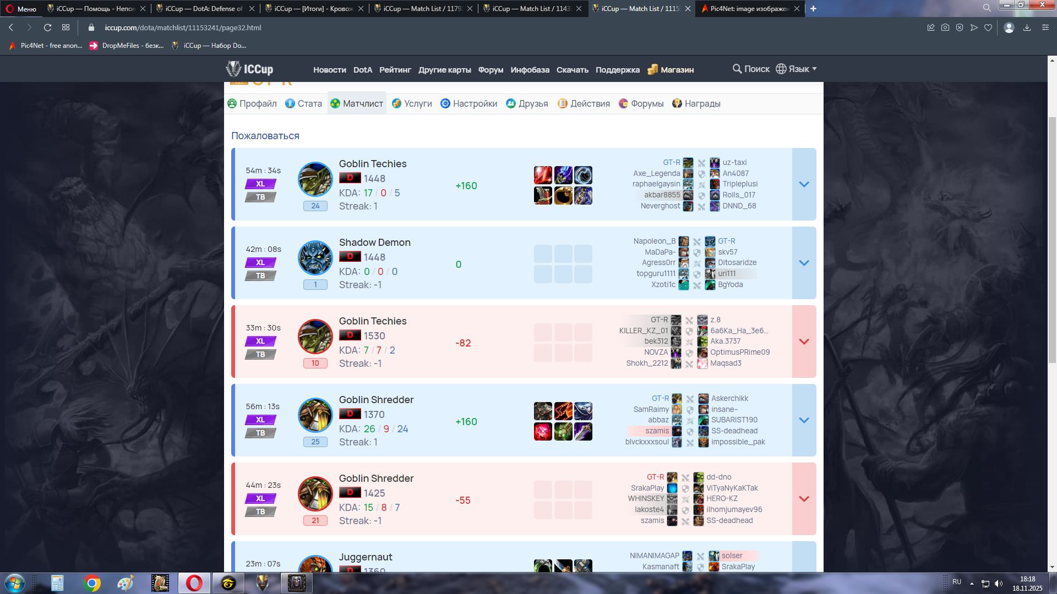Screen dimensions: 1057x594
Task: Click the Пожаловаться link
Action: pyautogui.click(x=265, y=136)
